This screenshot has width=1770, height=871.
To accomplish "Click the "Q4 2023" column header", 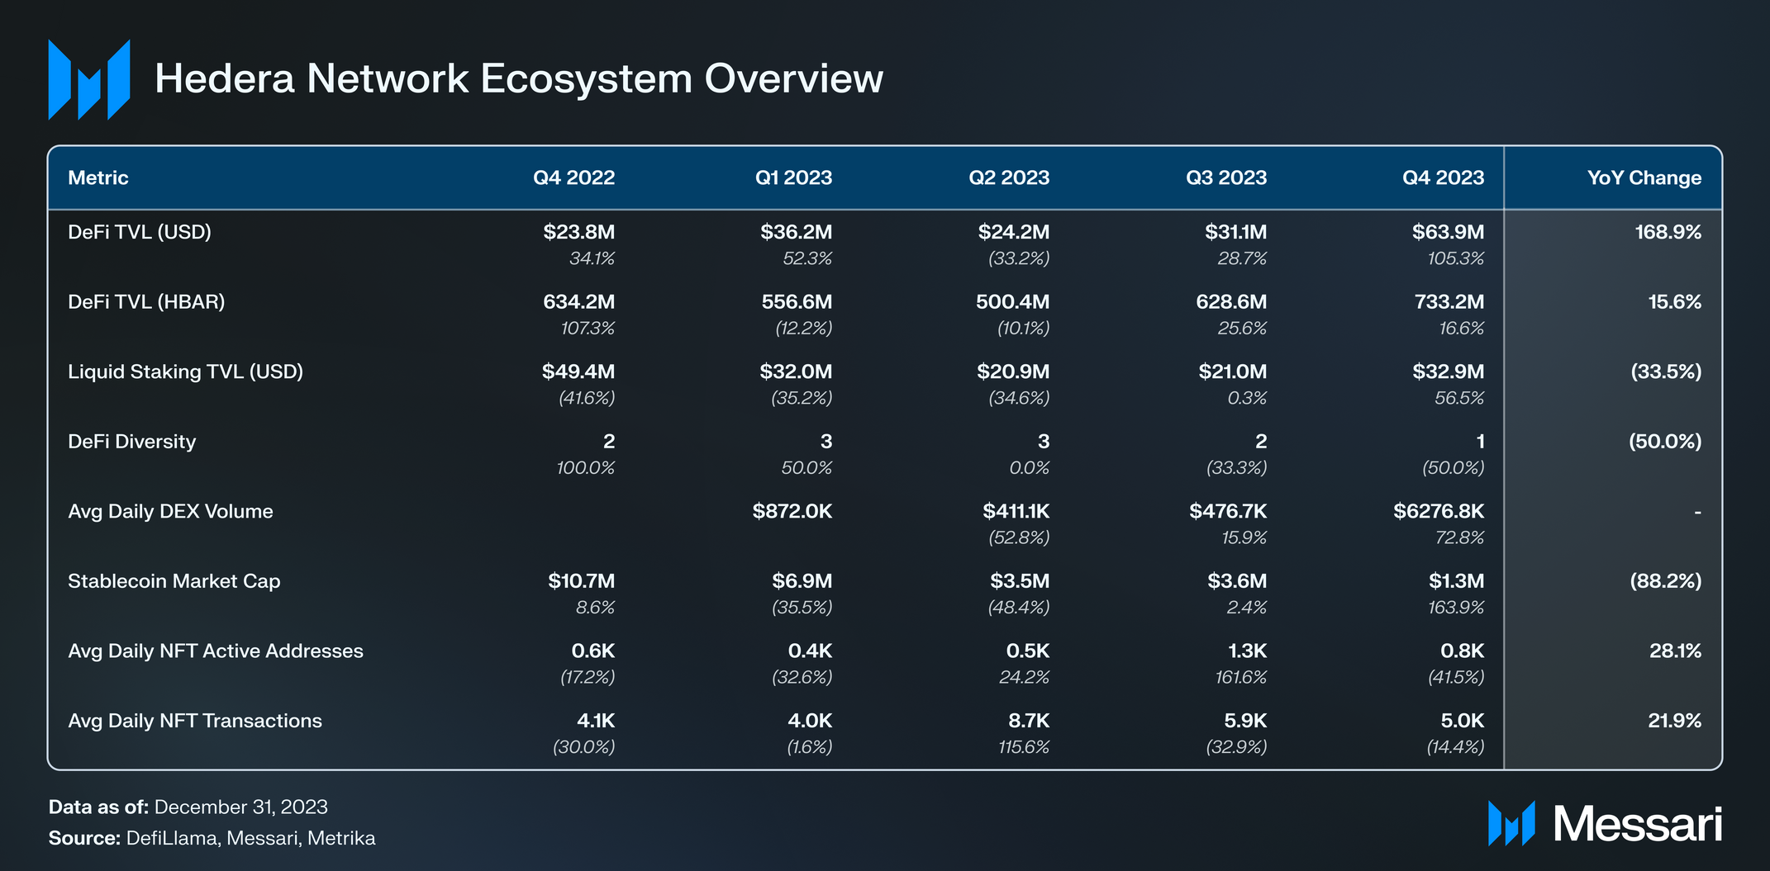I will click(x=1444, y=178).
